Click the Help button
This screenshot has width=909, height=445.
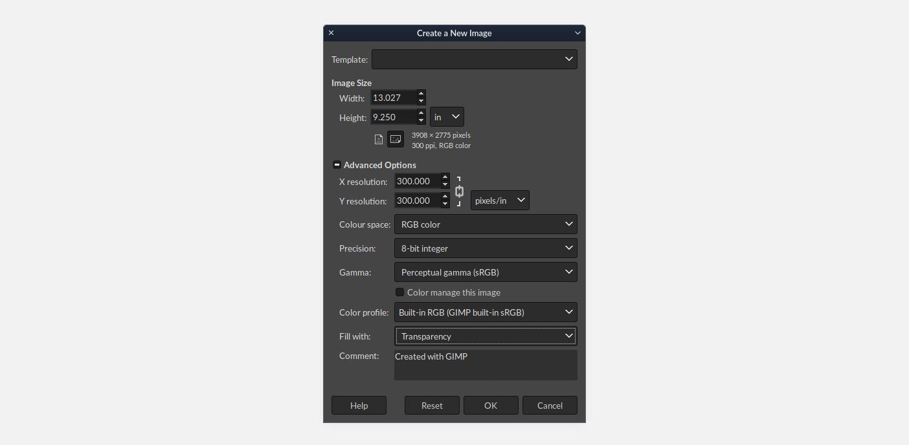[x=359, y=406]
